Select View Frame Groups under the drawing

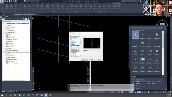(x=13, y=50)
